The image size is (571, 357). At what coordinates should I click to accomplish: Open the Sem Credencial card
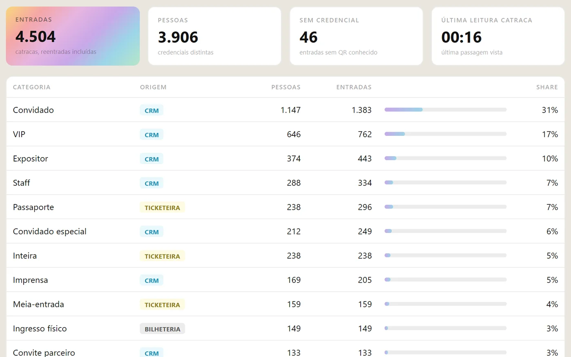[x=356, y=36]
